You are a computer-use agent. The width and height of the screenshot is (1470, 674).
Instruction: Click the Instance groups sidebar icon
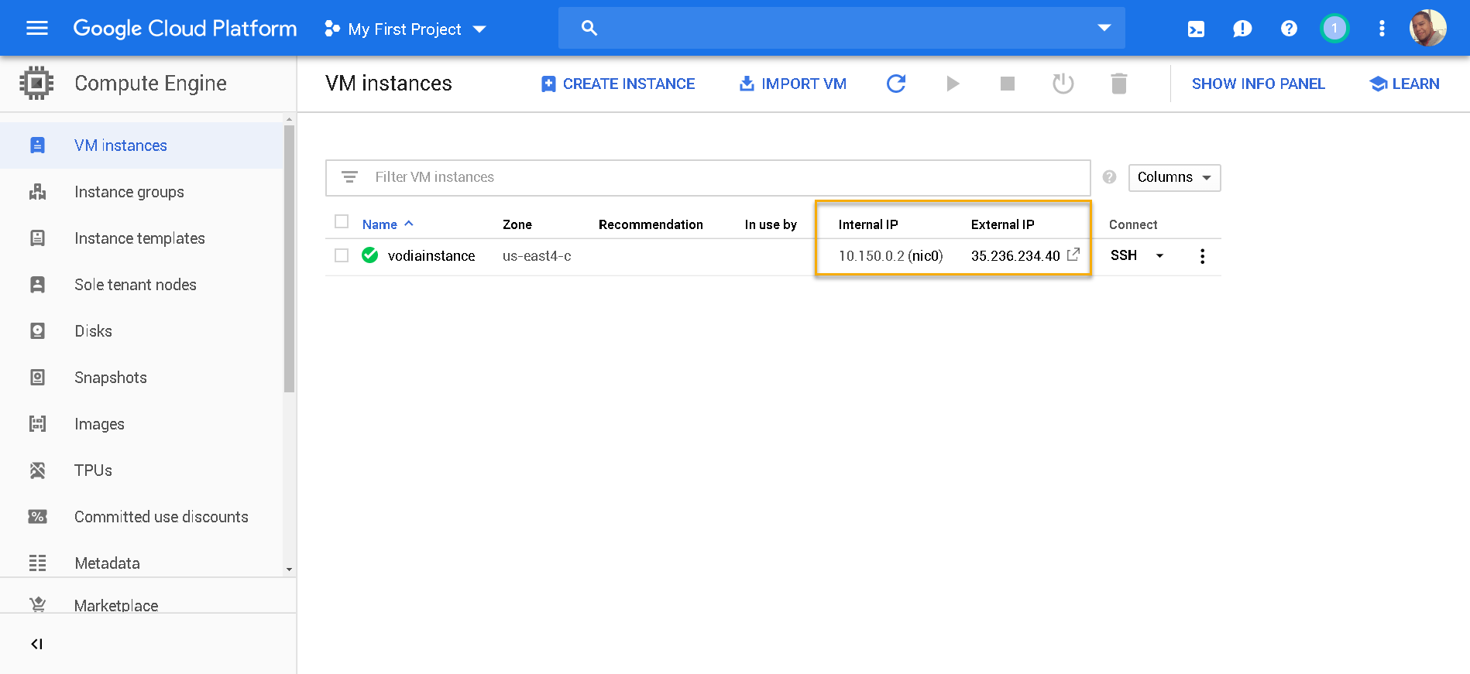(x=37, y=192)
